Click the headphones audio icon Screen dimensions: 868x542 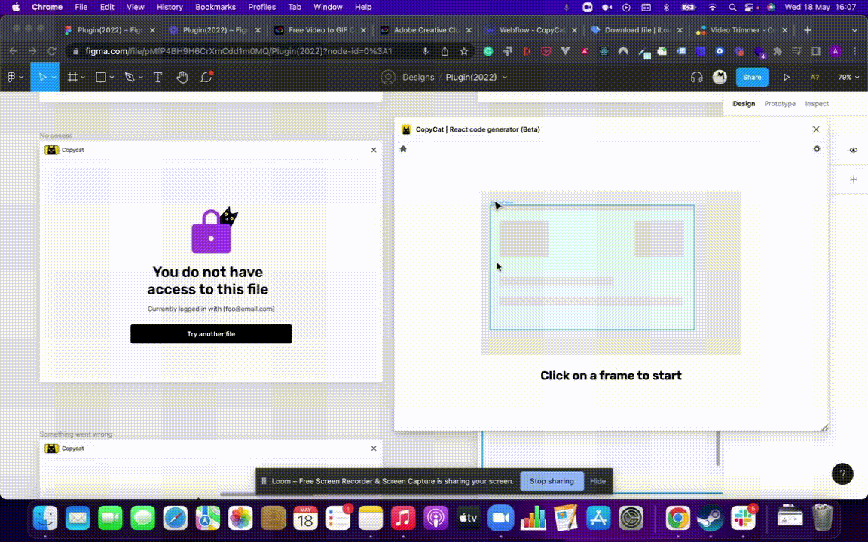point(696,78)
